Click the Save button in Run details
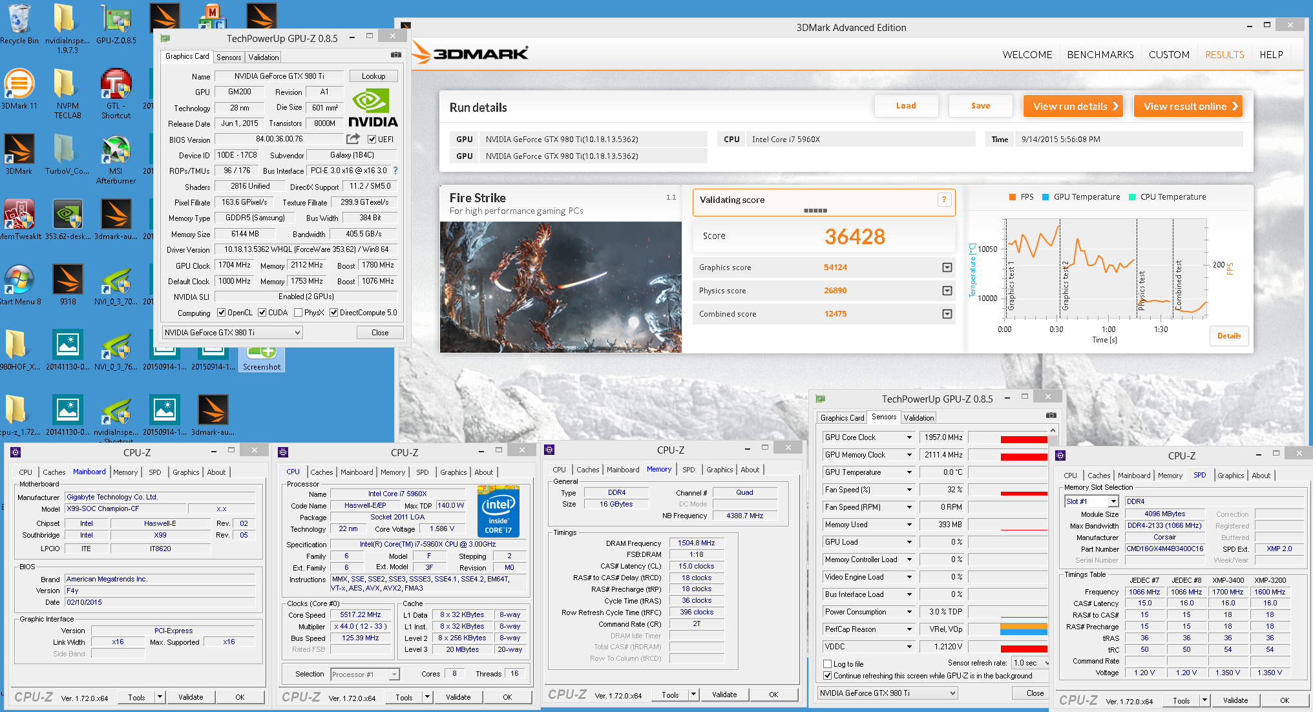The width and height of the screenshot is (1313, 712). click(x=980, y=106)
